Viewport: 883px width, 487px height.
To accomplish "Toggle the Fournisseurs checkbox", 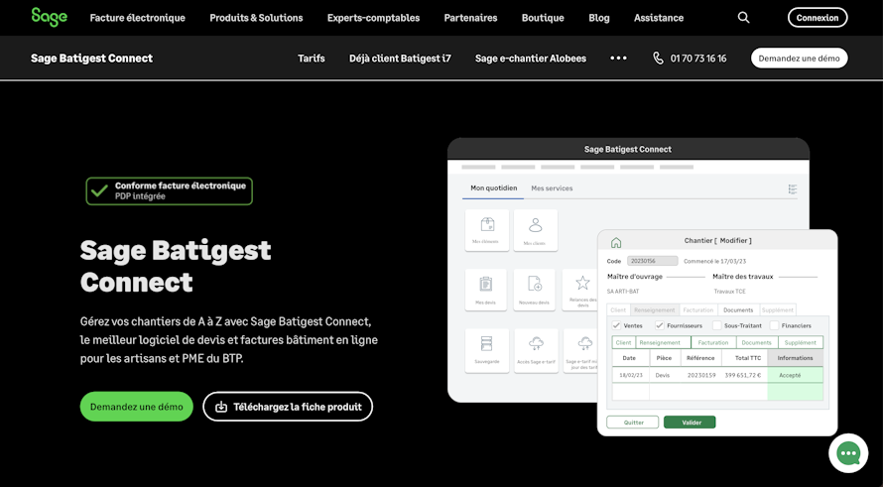I will (x=660, y=325).
